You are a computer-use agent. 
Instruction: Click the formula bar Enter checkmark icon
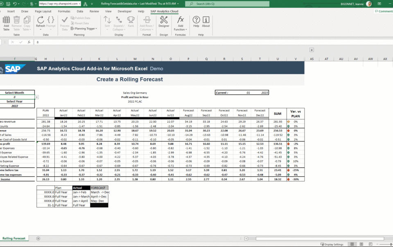21,42
